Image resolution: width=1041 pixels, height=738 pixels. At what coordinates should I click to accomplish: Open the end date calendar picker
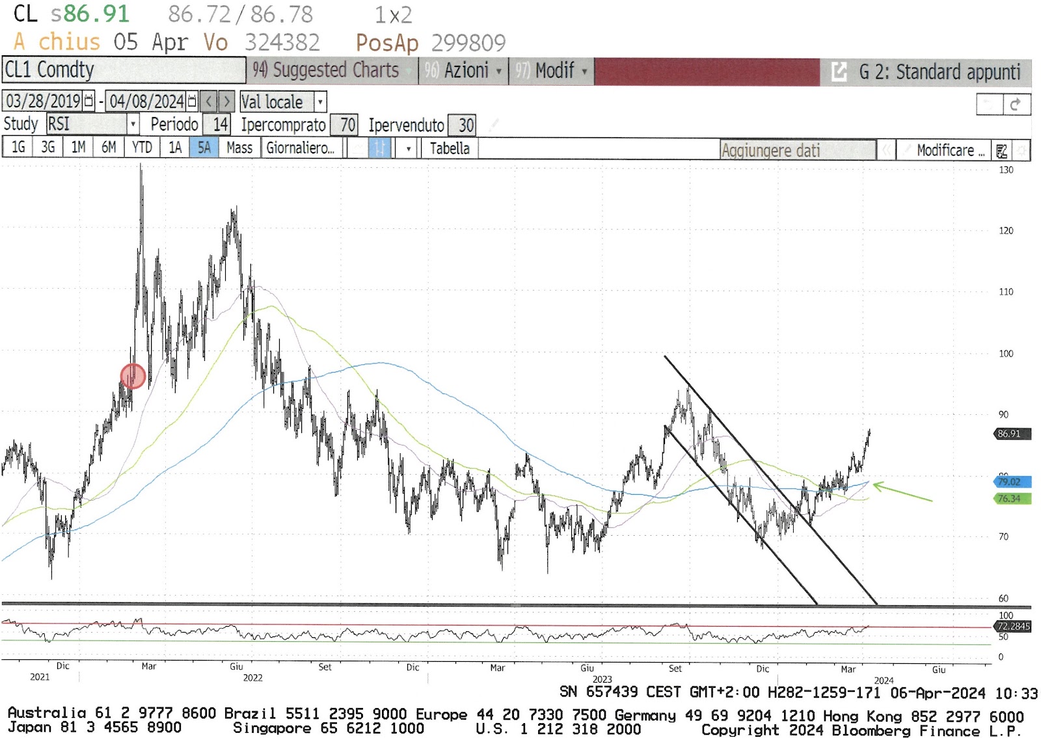point(192,101)
